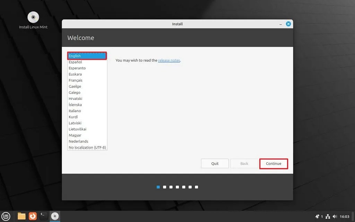
Task: Select Italiano as the installer language
Action: coord(75,111)
